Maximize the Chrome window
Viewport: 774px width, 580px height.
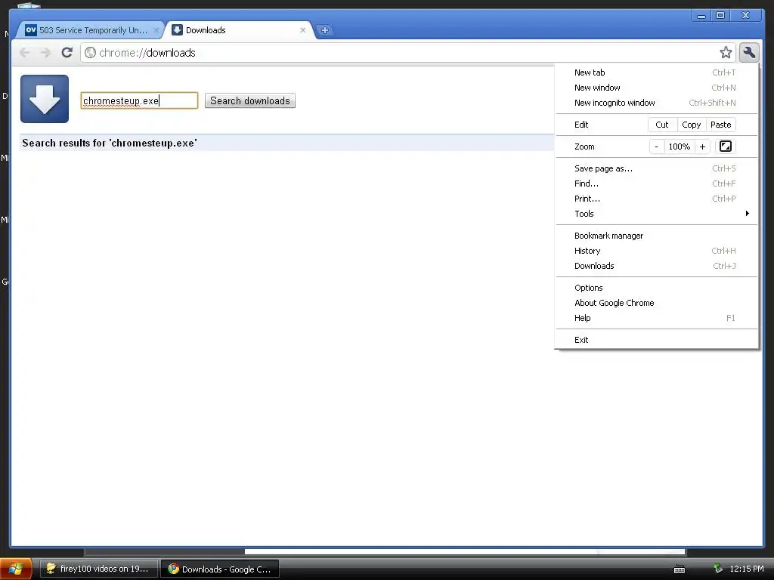point(720,16)
